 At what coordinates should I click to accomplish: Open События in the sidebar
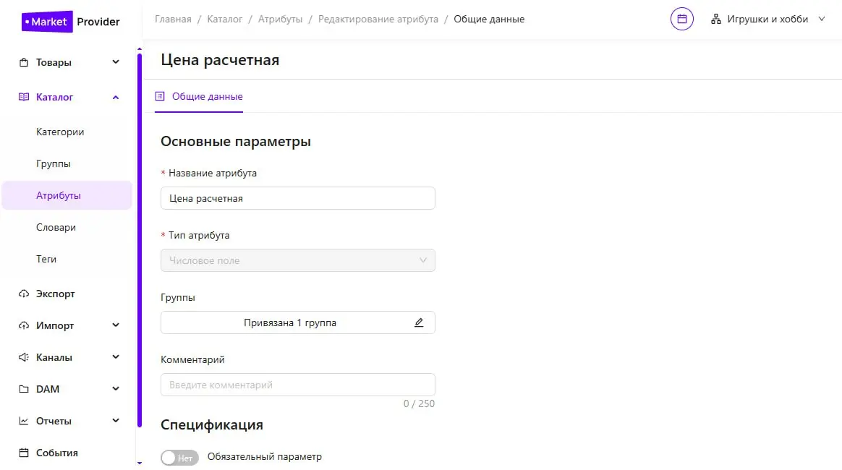[x=57, y=453]
